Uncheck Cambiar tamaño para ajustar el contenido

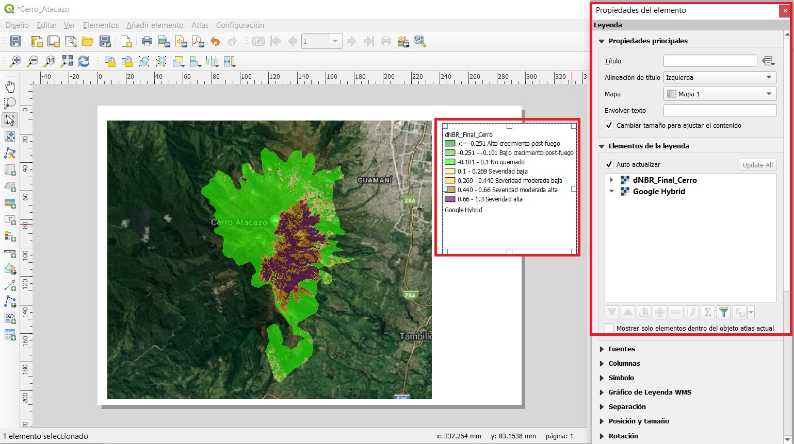point(609,125)
